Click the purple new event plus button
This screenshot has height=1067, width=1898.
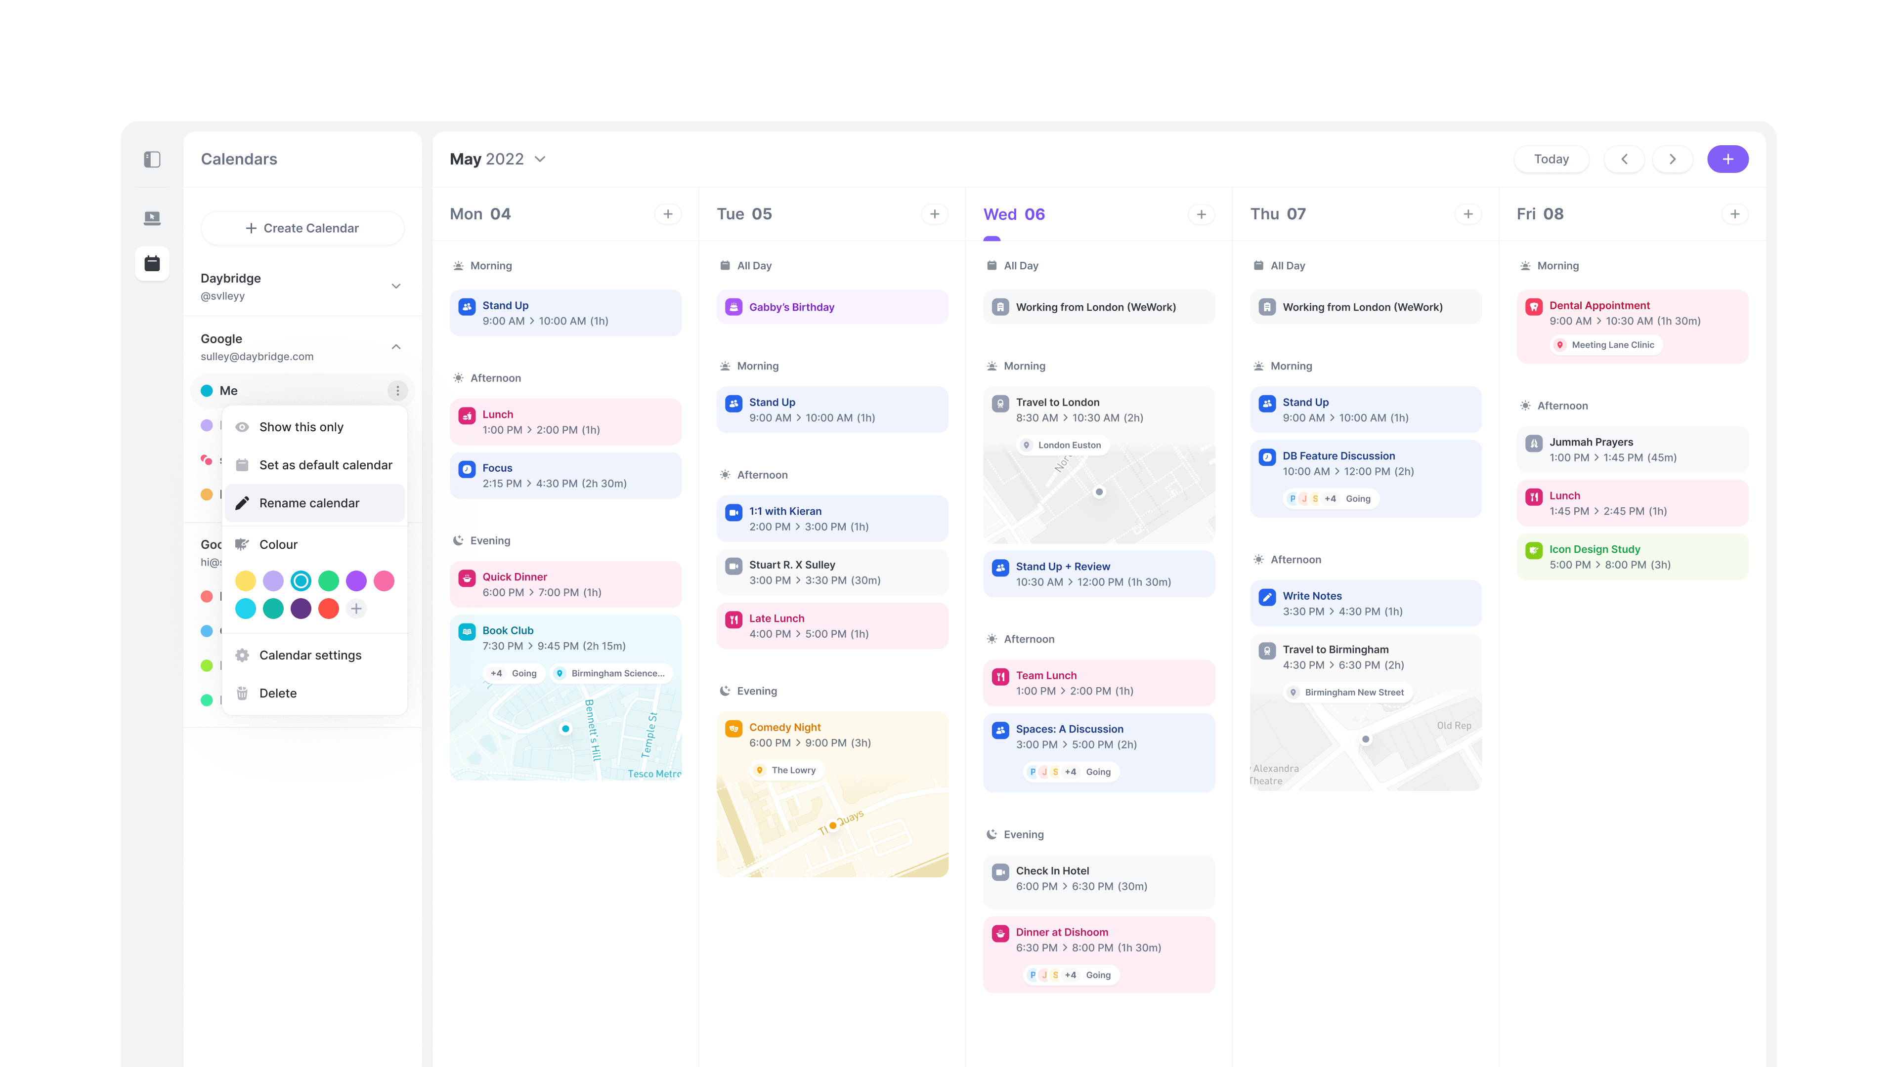coord(1727,159)
